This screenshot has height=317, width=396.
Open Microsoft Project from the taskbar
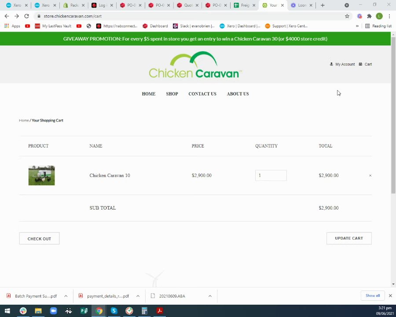pyautogui.click(x=84, y=311)
